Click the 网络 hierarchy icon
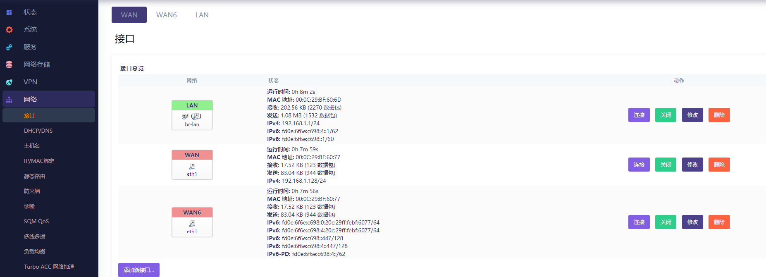Viewport: 766px width, 277px height. coord(9,100)
